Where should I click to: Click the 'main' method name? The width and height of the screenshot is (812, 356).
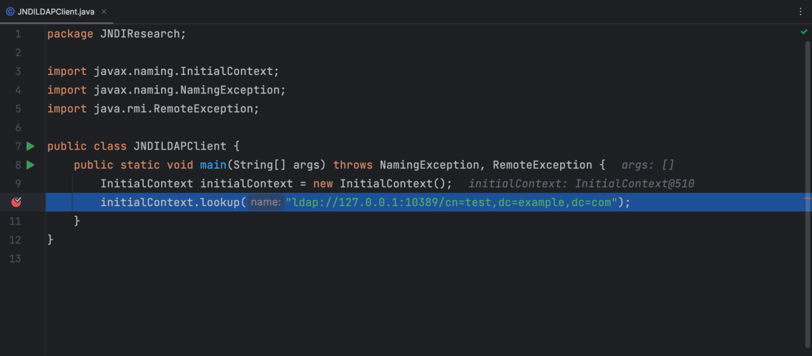[x=213, y=165]
